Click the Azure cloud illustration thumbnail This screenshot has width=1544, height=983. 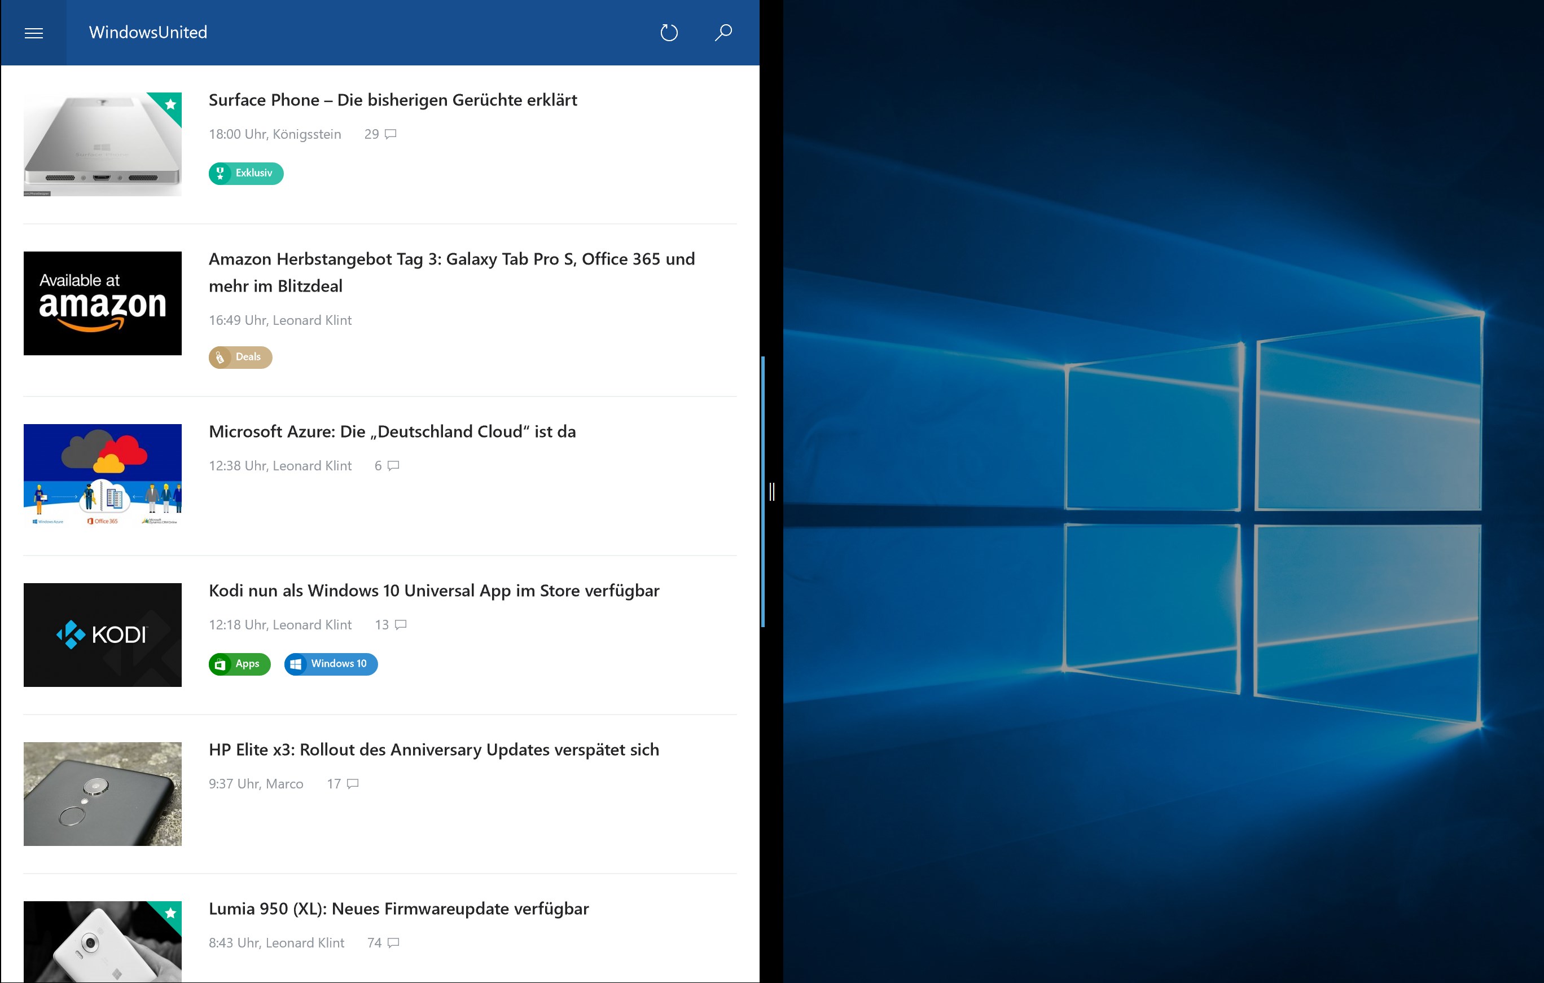103,475
